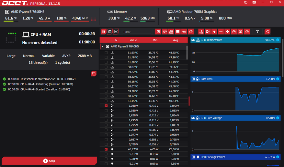Click the '12 thread(s)' setting
284x167 pixels.
tap(38, 63)
